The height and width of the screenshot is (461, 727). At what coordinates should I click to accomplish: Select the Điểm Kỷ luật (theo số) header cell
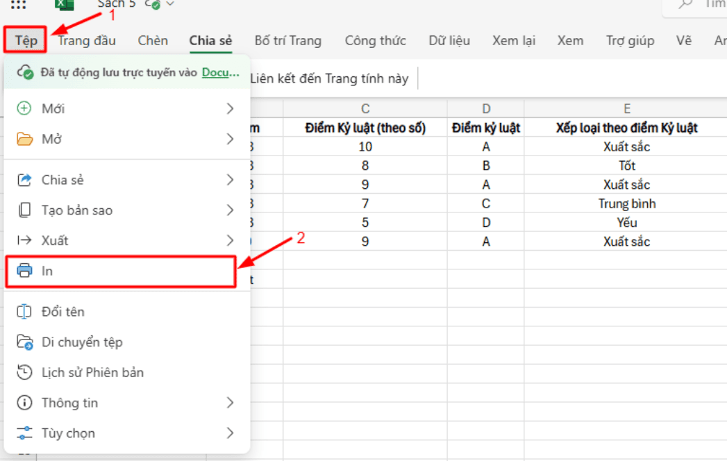click(x=365, y=128)
